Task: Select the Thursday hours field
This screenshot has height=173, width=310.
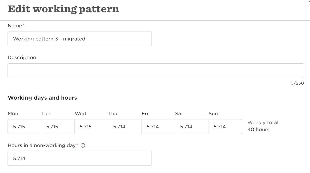Action: (x=124, y=126)
